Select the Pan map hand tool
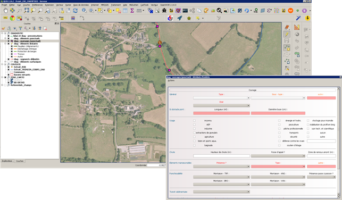Viewport: 342px width, 200px height. (x=5, y=11)
